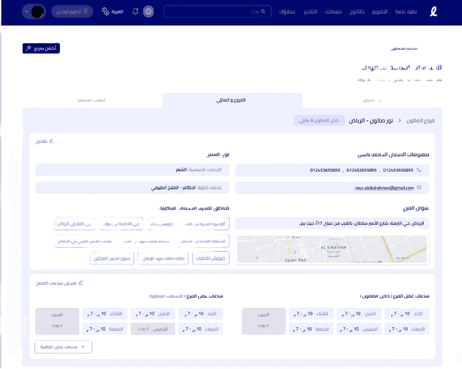Go to the التقويم calendar page
462x369 pixels.
[380, 11]
